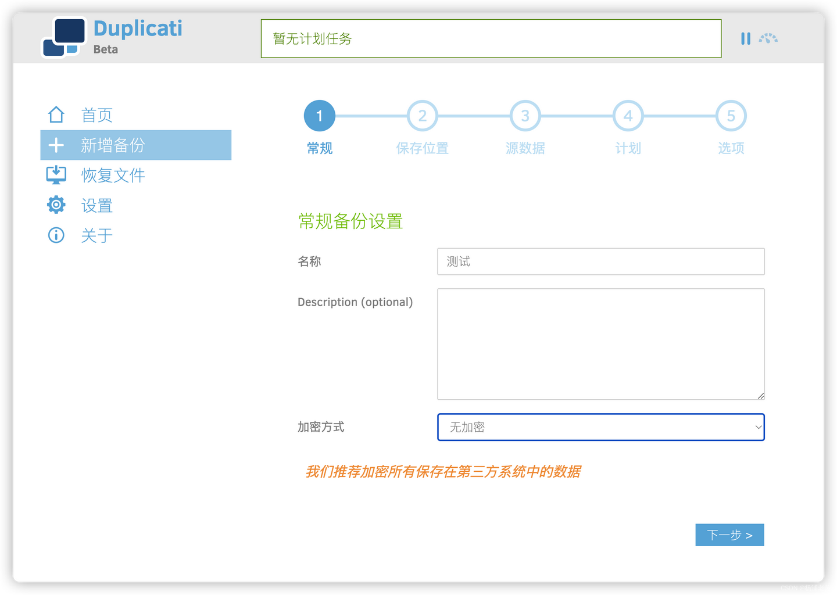This screenshot has width=837, height=595.
Task: Open settings via the gear icon
Action: pyautogui.click(x=56, y=205)
